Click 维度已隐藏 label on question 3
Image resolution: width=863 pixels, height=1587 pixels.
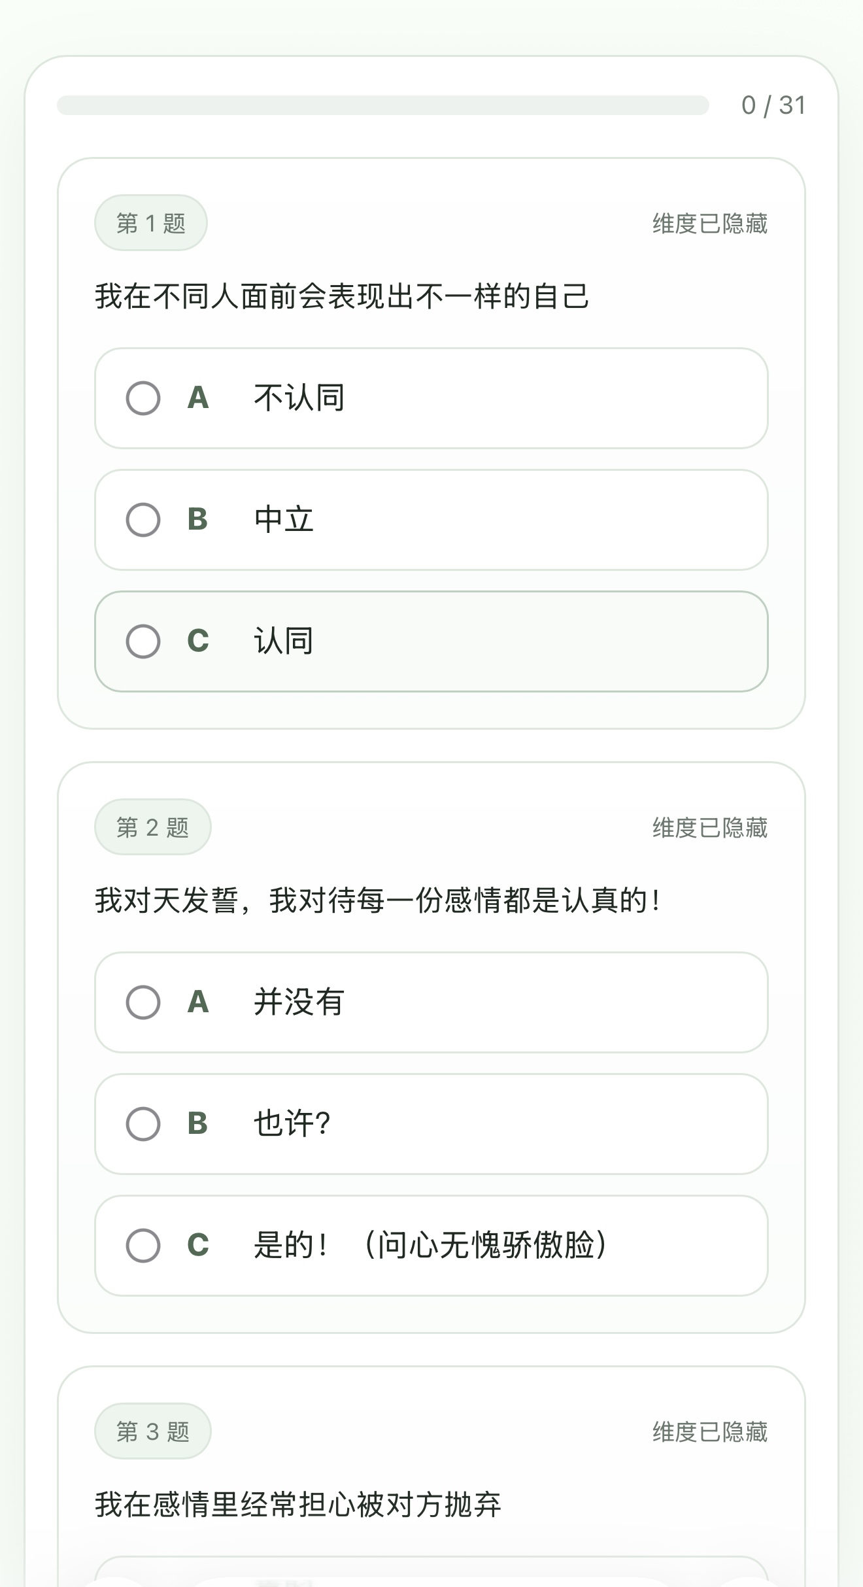coord(709,1432)
